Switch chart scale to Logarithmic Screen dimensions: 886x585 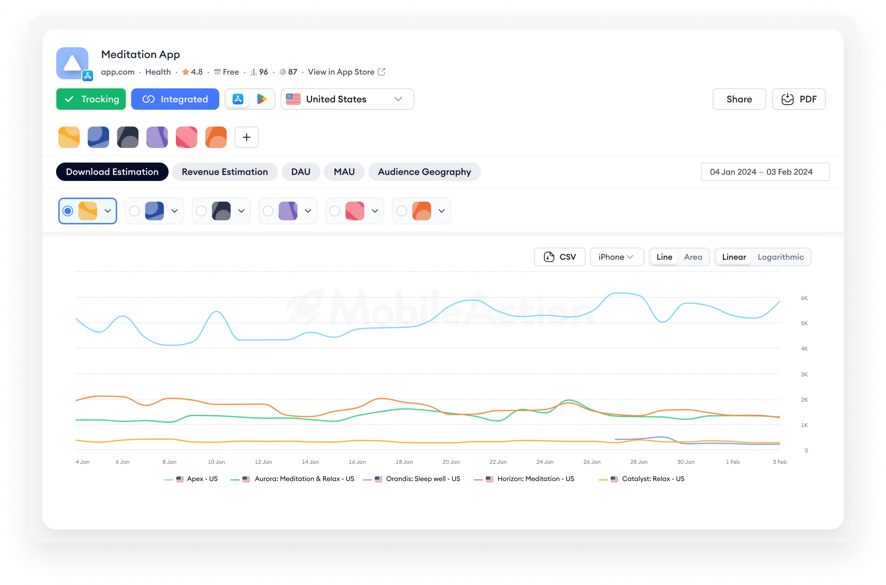pos(780,257)
